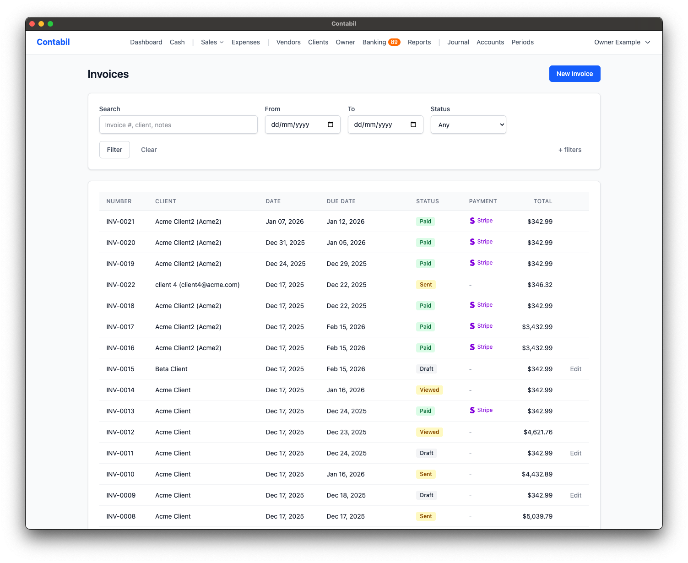The width and height of the screenshot is (688, 563).
Task: Create a New Invoice
Action: 574,73
